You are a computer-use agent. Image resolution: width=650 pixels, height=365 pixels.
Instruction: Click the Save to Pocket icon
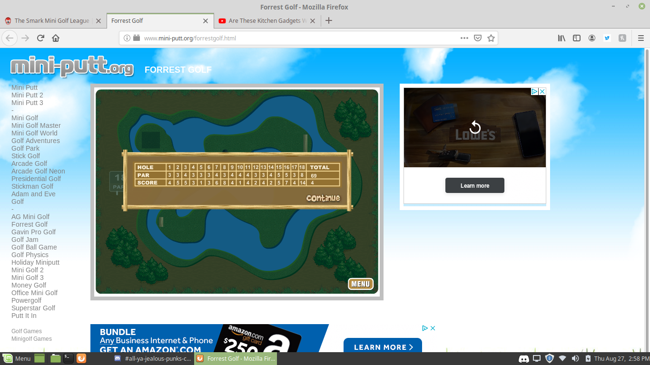tap(478, 38)
